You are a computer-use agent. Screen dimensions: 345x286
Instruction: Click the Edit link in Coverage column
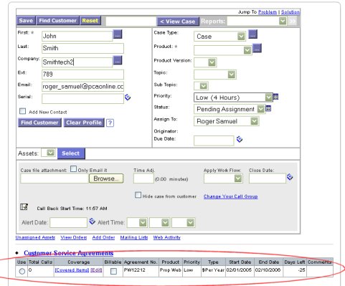click(x=96, y=270)
